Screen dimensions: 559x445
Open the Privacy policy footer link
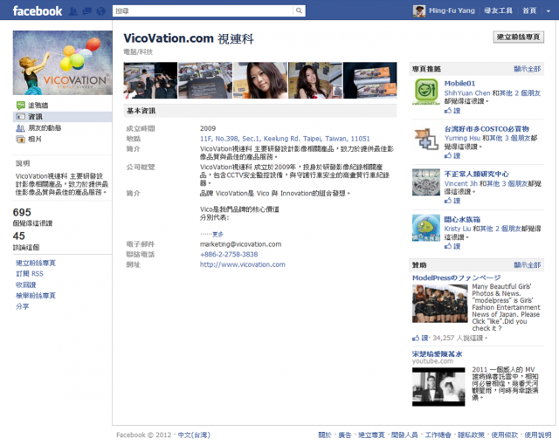(471, 435)
